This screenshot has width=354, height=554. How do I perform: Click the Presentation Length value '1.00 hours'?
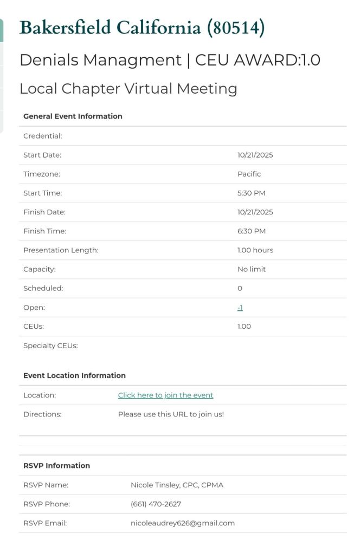[255, 250]
